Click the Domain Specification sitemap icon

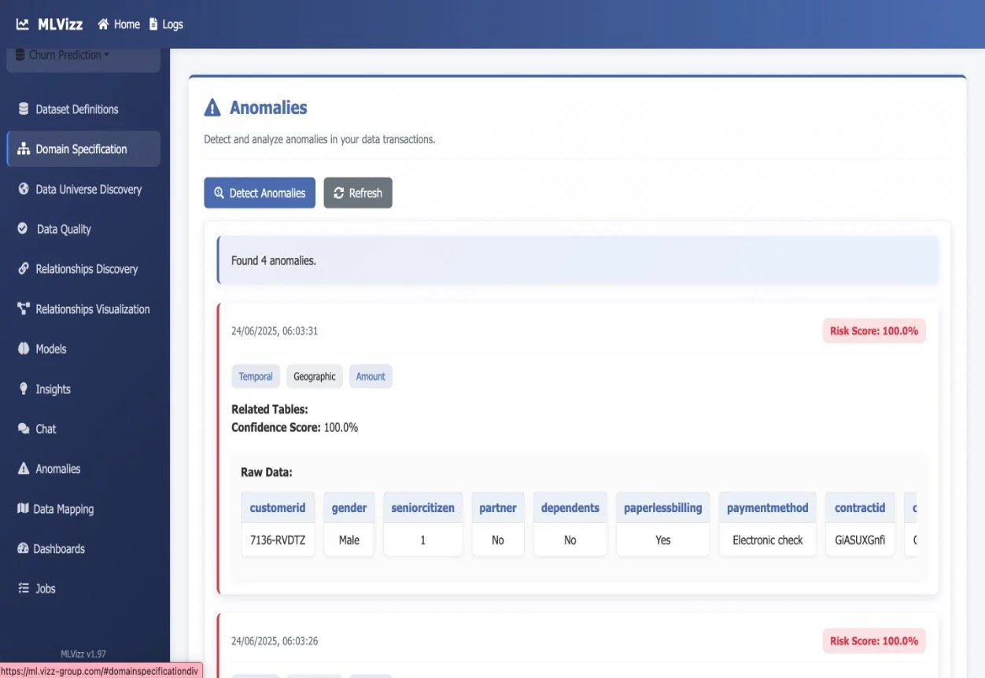click(24, 149)
